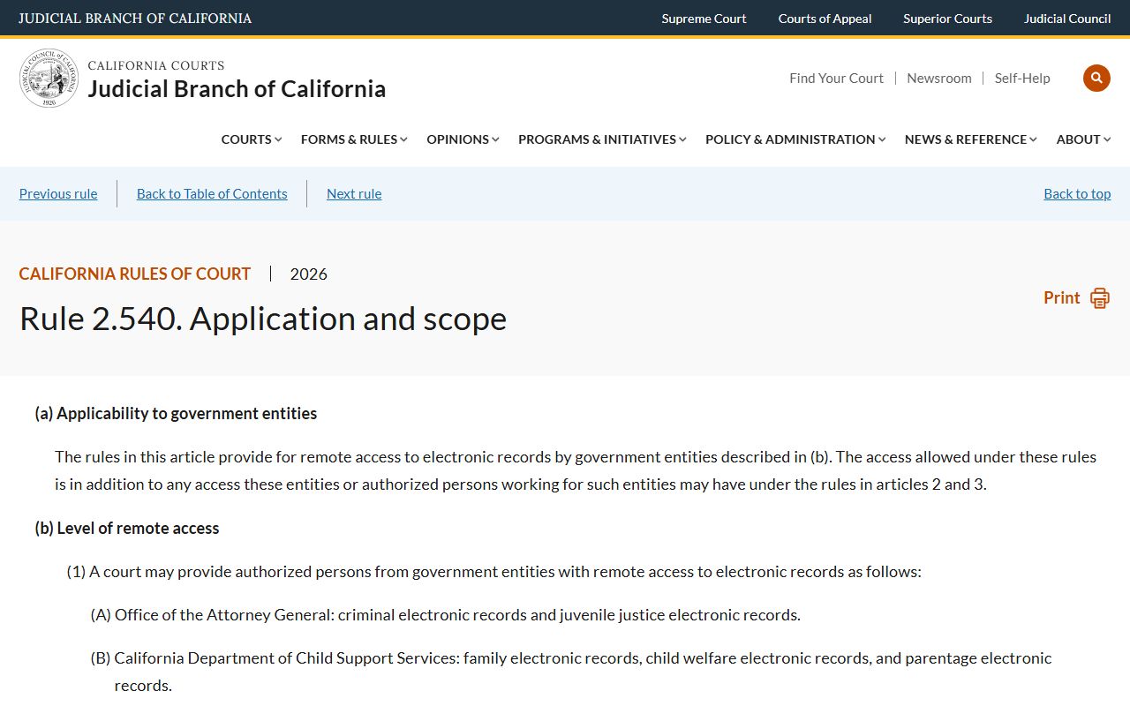Visit Superior Courts page
The width and height of the screenshot is (1130, 706).
(947, 19)
